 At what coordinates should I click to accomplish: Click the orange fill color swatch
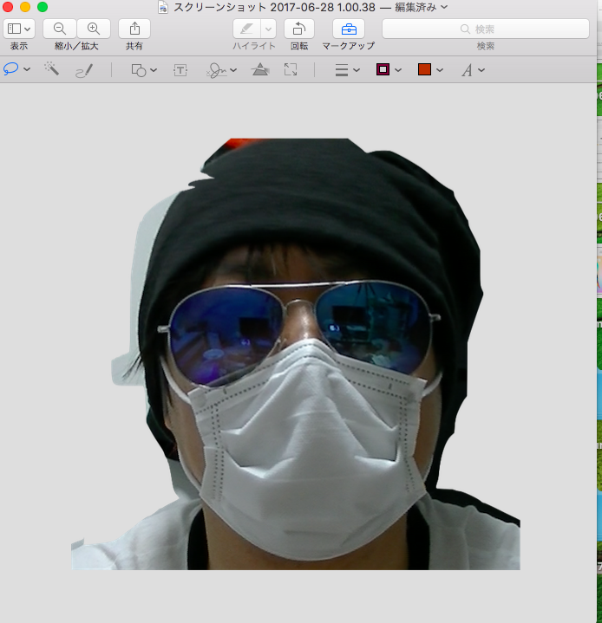pos(424,69)
